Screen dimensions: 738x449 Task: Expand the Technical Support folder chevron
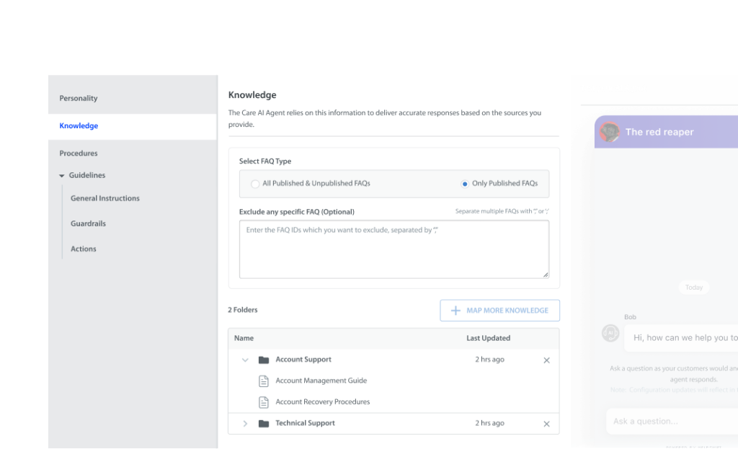pyautogui.click(x=245, y=424)
